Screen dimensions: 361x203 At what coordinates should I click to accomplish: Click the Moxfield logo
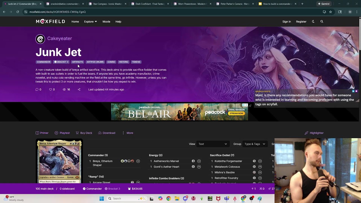tap(50, 21)
